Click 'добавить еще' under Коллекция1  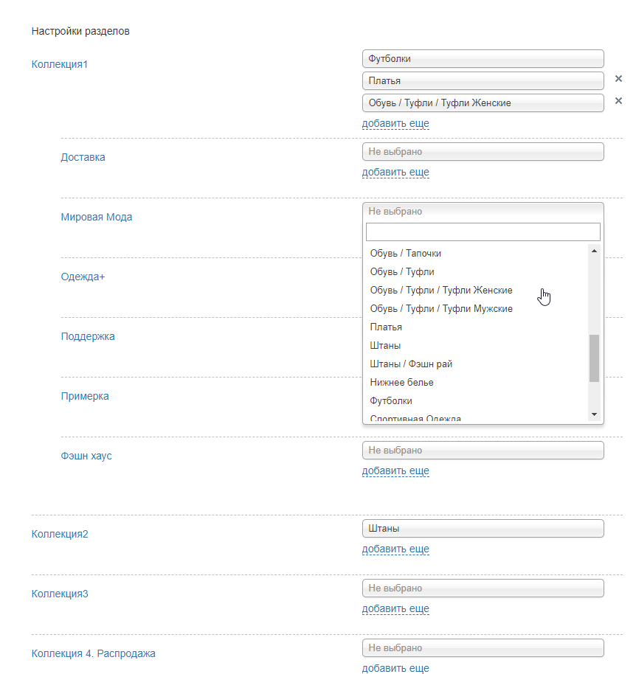coord(395,124)
